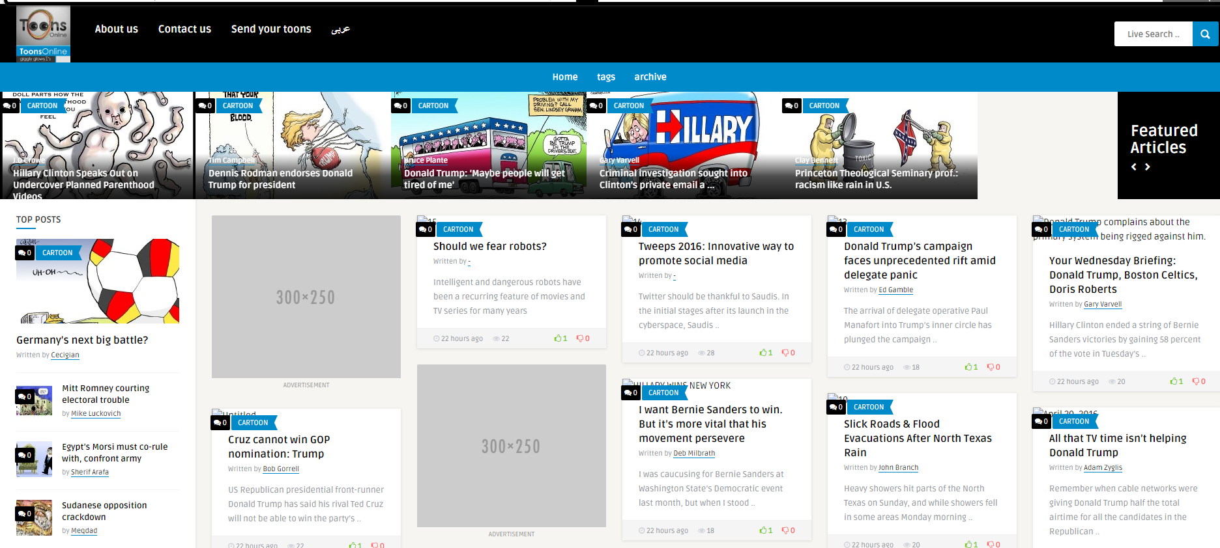Image resolution: width=1220 pixels, height=548 pixels.
Task: Click thumbs-up icon on 'Should we fear robots?'
Action: pyautogui.click(x=558, y=338)
